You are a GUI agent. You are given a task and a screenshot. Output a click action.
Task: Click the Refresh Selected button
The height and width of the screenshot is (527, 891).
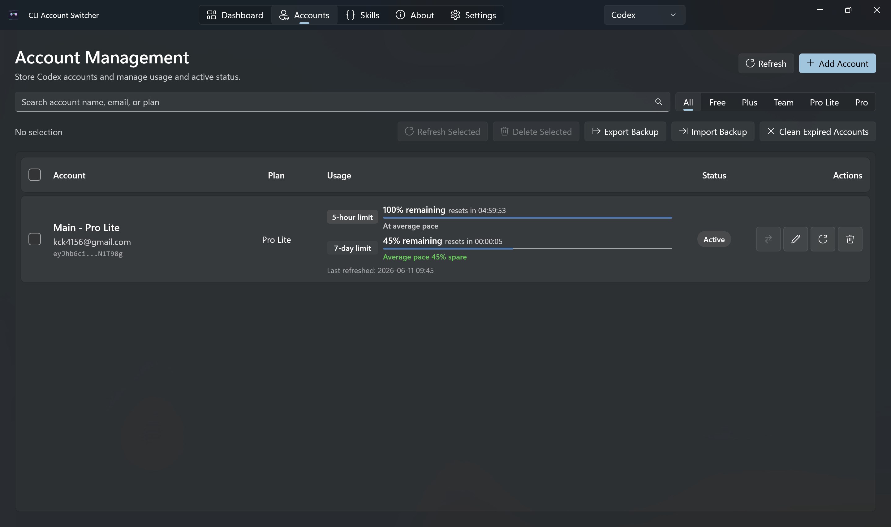pos(442,132)
